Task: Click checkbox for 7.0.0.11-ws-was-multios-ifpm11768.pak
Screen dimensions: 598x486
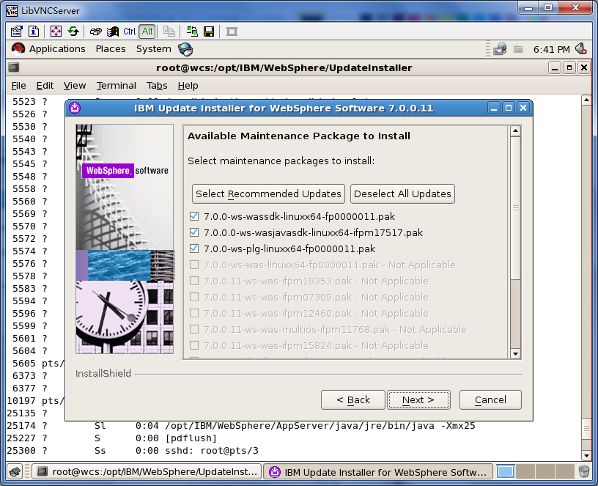Action: [194, 329]
